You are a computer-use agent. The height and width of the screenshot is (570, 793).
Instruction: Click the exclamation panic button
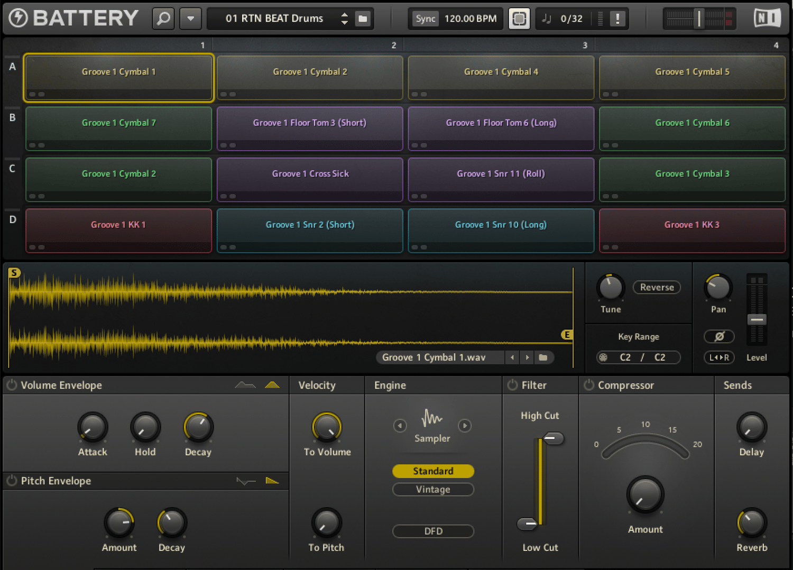[x=617, y=19]
